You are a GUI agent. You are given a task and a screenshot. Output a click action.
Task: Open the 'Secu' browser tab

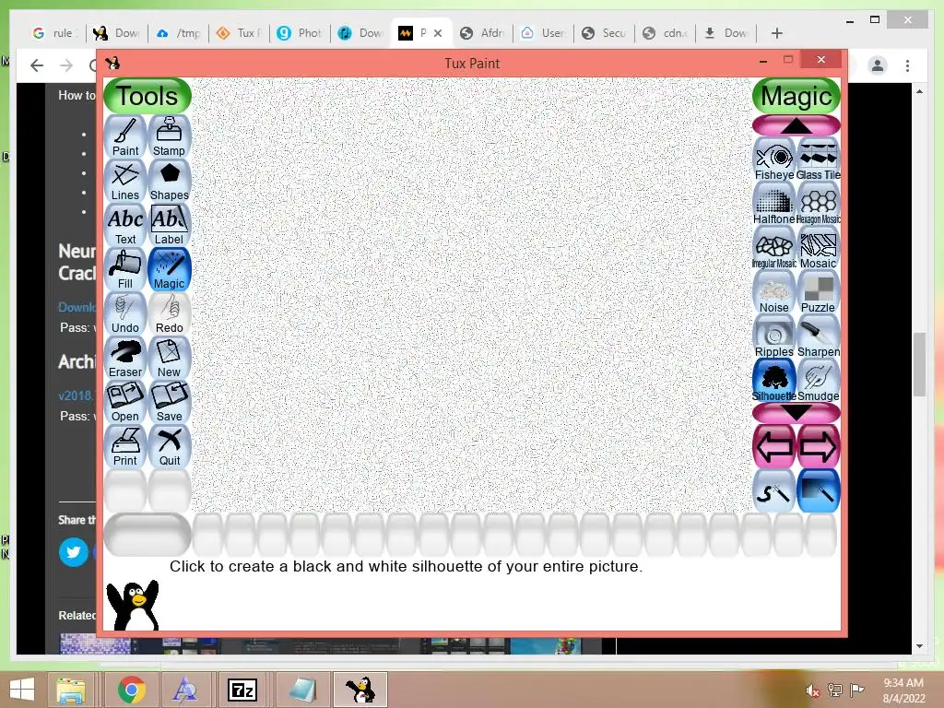[605, 33]
